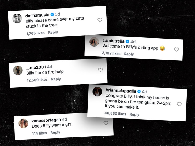Heart vanessortegaa's gf comment
Image resolution: width=195 pixels, height=146 pixels.
coord(106,123)
